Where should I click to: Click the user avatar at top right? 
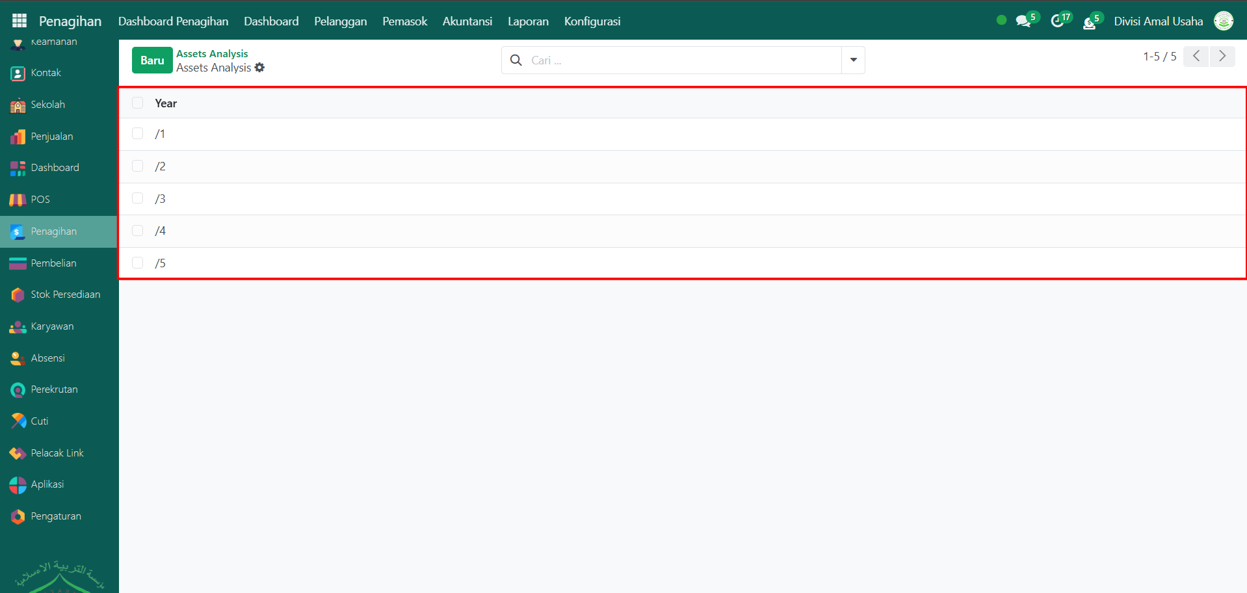pyautogui.click(x=1224, y=21)
